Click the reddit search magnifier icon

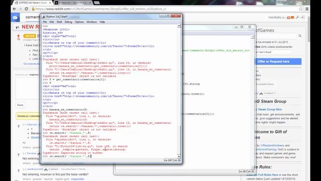pos(300,36)
